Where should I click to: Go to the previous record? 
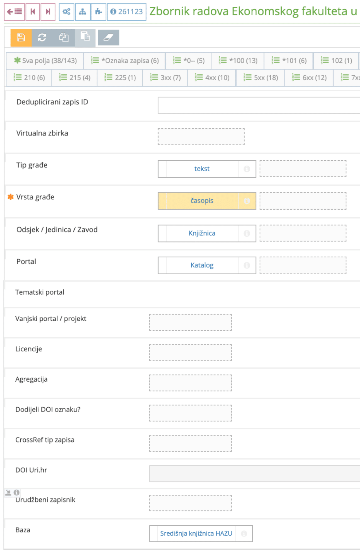[33, 12]
